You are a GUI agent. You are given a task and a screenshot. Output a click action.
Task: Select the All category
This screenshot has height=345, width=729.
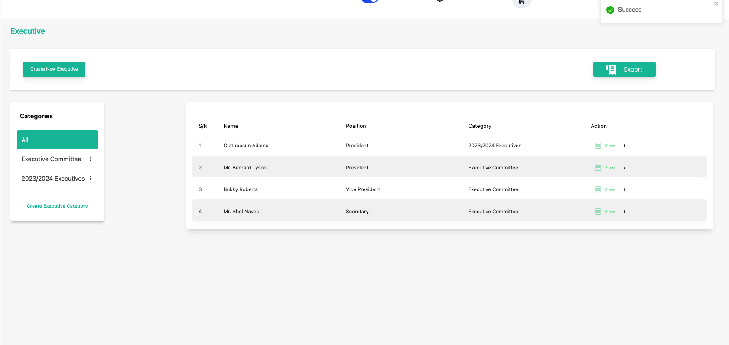pyautogui.click(x=57, y=140)
